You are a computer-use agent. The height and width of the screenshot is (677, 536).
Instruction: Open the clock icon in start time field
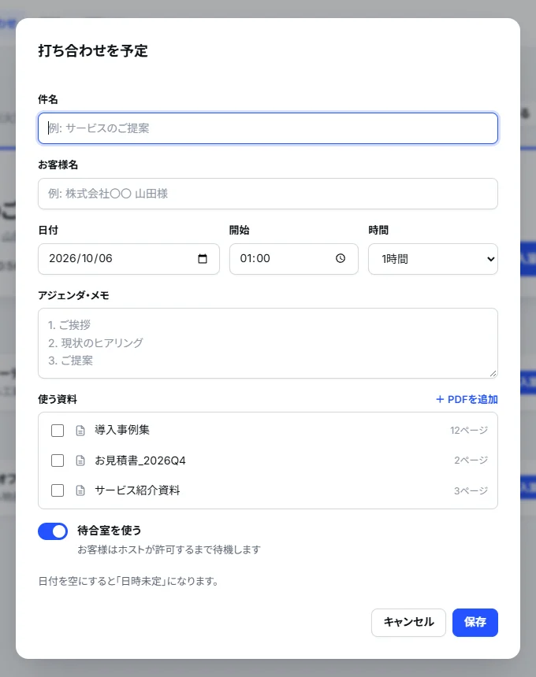[341, 258]
